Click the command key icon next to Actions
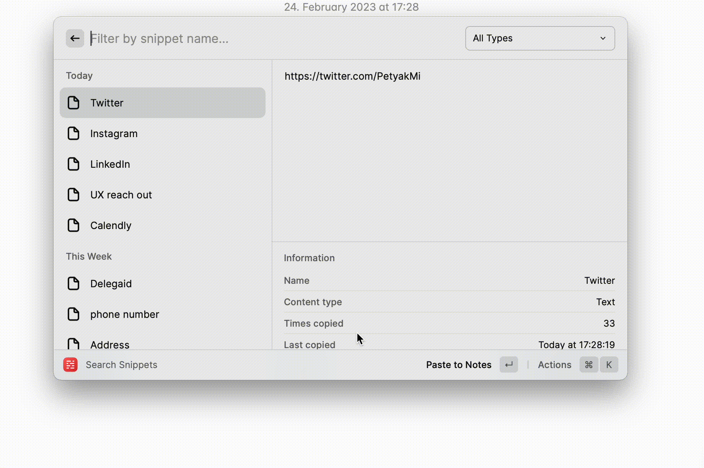Screen dimensions: 704x468 click(x=588, y=365)
